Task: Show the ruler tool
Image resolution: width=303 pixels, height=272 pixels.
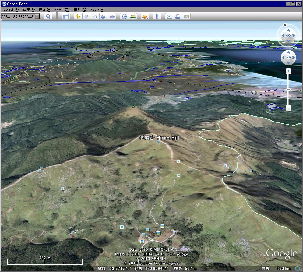Action: [157, 16]
